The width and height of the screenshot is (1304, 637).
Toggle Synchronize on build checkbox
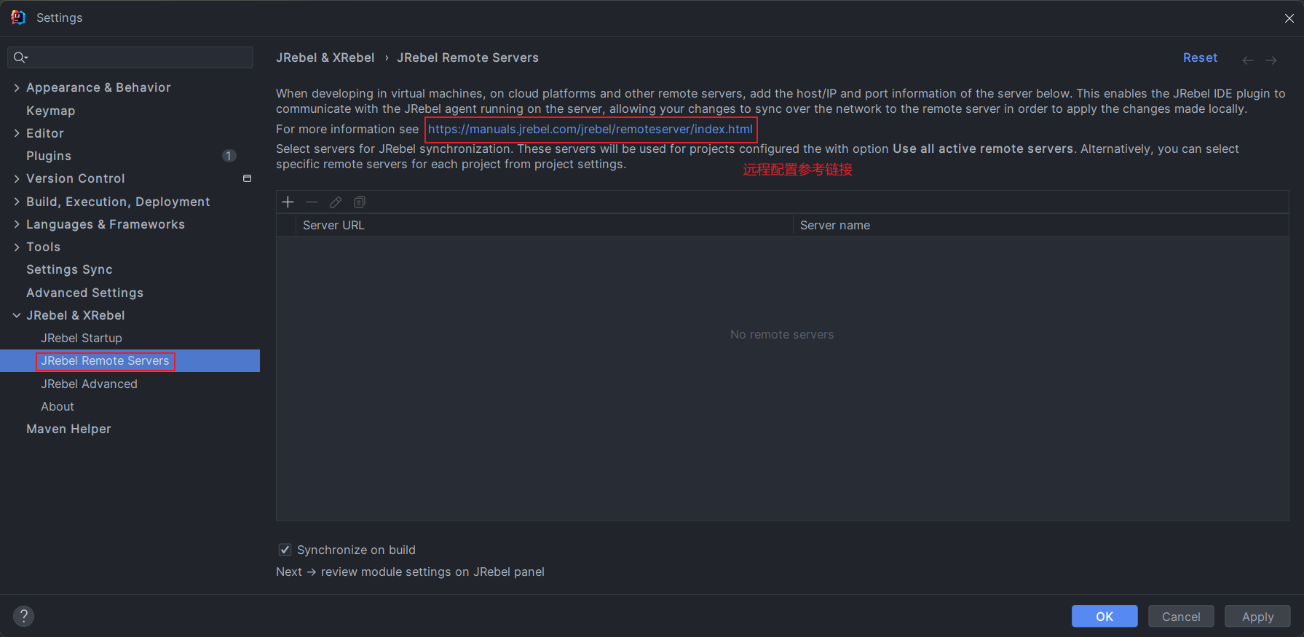(x=285, y=550)
